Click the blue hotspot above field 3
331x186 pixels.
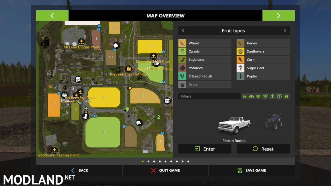[x=162, y=133]
